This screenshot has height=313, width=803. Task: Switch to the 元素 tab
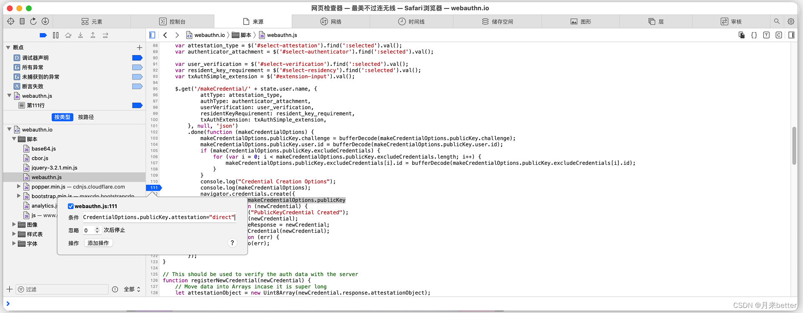(92, 22)
